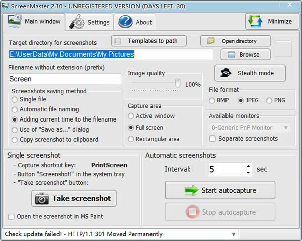
Task: Click the gear and wrench Settings icon
Action: tap(77, 22)
